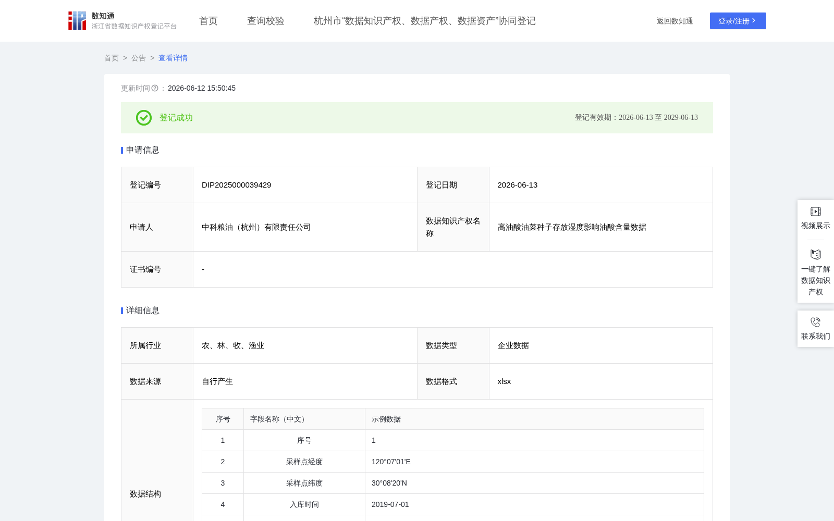Viewport: 834px width, 521px height.
Task: Click the 入库时间 field row
Action: pos(453,504)
